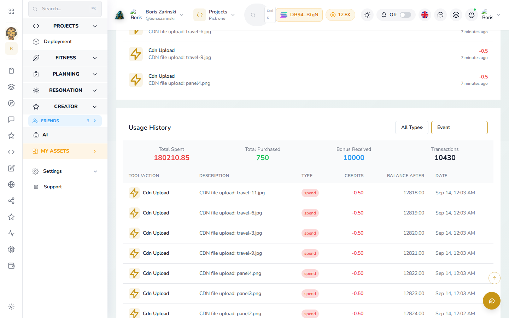Click the clipboard icon in left rail

11,71
